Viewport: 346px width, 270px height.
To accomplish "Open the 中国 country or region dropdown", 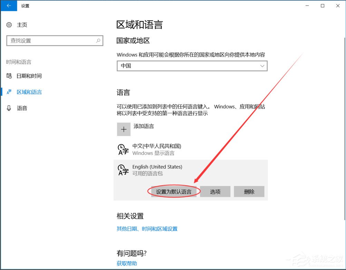I will click(x=192, y=66).
